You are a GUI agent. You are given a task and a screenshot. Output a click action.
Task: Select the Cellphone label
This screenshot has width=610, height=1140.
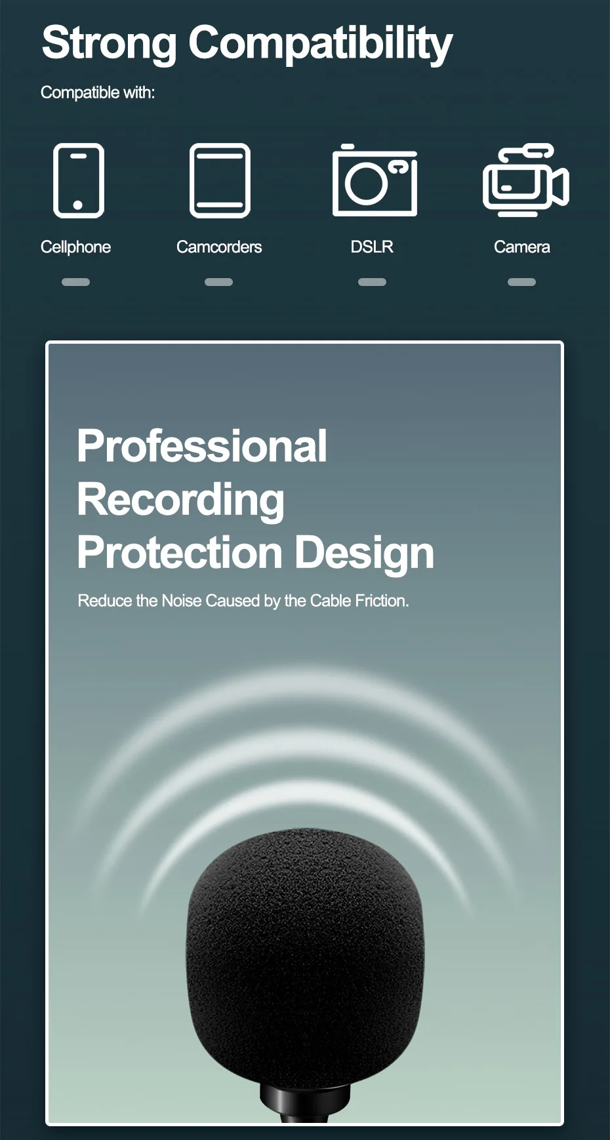(x=75, y=247)
